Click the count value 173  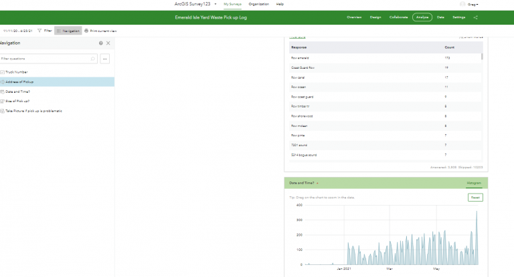(x=447, y=58)
